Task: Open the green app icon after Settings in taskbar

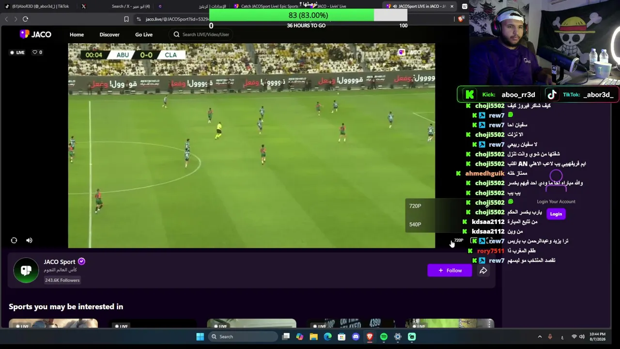Action: click(412, 337)
